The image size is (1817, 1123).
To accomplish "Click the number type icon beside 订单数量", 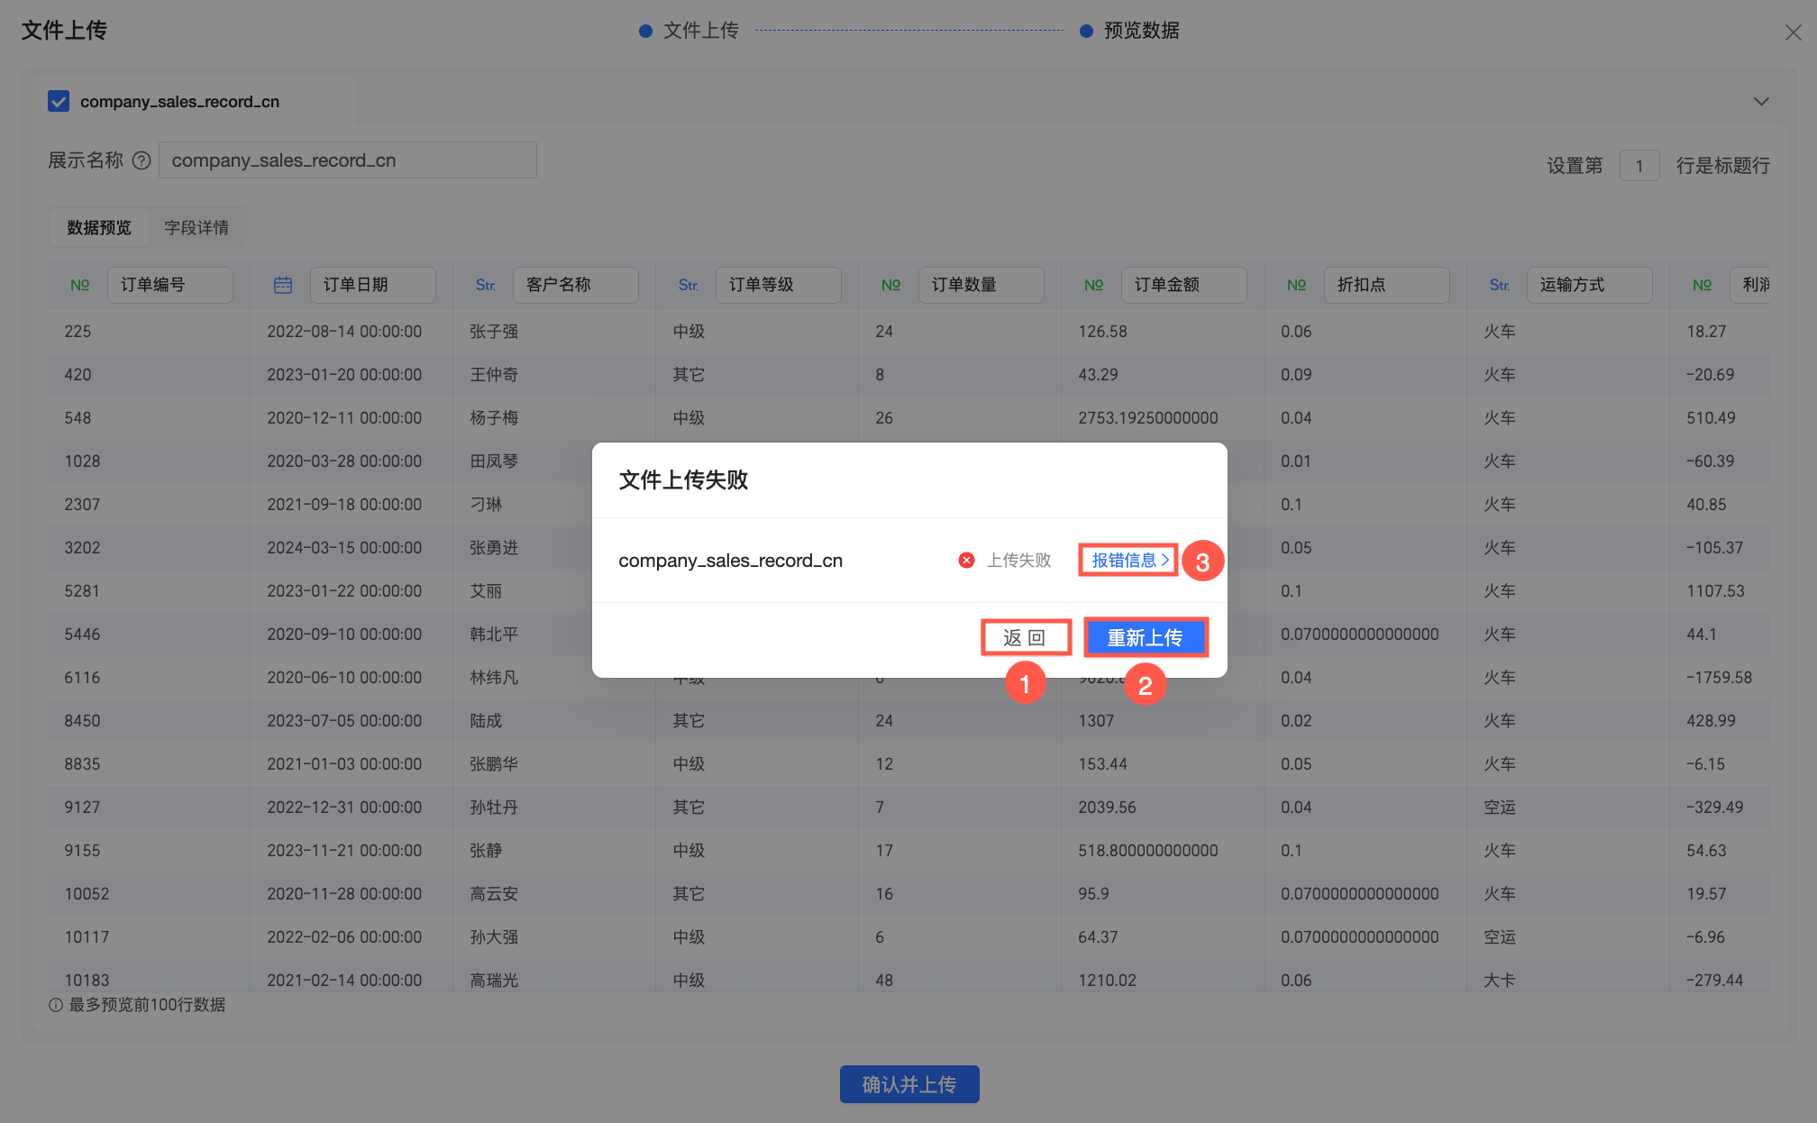I will (x=890, y=285).
